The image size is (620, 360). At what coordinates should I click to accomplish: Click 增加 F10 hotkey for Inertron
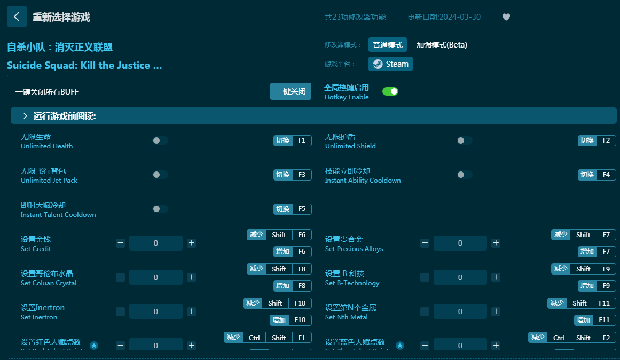coord(291,319)
